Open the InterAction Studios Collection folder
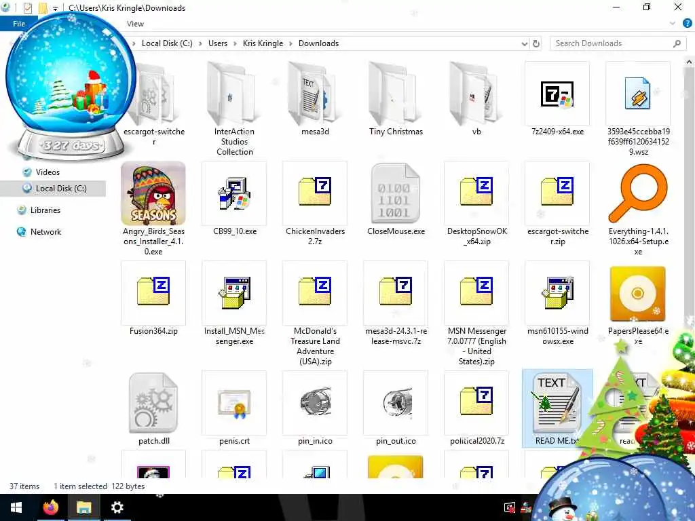Screen dimensions: 695x521 coord(234,109)
